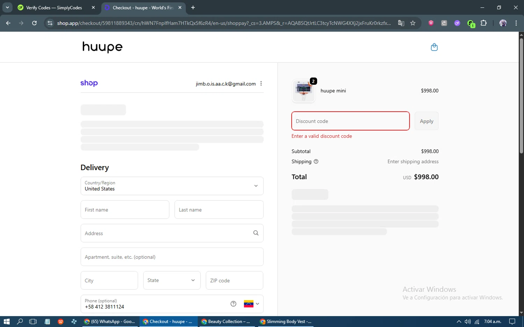The width and height of the screenshot is (524, 327).
Task: Open the Chrome three-dot menu
Action: [x=516, y=23]
